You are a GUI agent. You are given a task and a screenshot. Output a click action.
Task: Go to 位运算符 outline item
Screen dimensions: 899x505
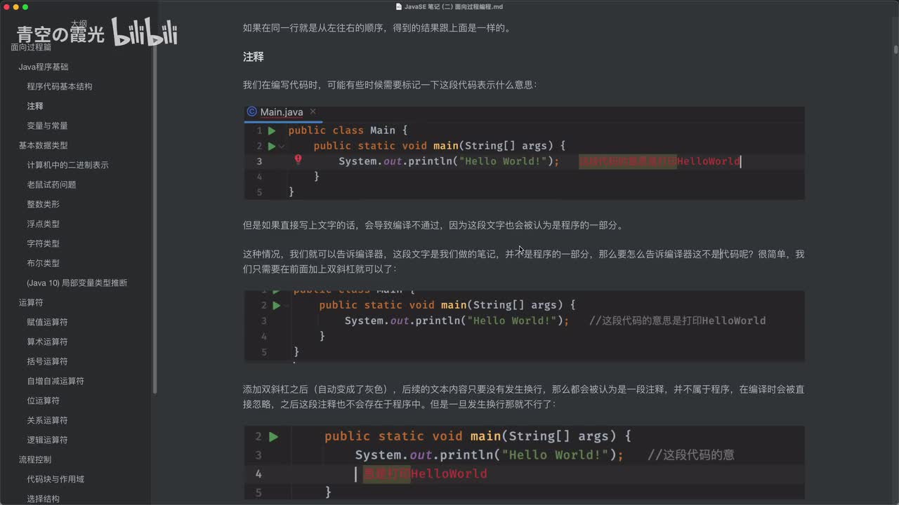(x=43, y=400)
